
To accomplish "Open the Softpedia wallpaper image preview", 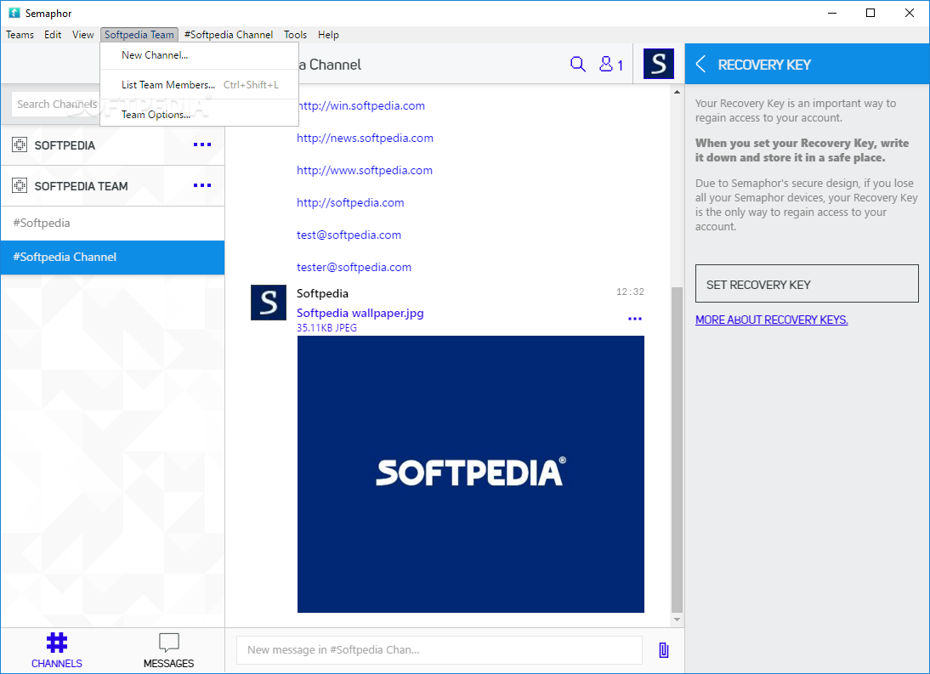I will (470, 474).
